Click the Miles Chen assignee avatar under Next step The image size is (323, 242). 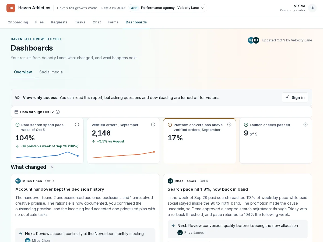coord(28,240)
